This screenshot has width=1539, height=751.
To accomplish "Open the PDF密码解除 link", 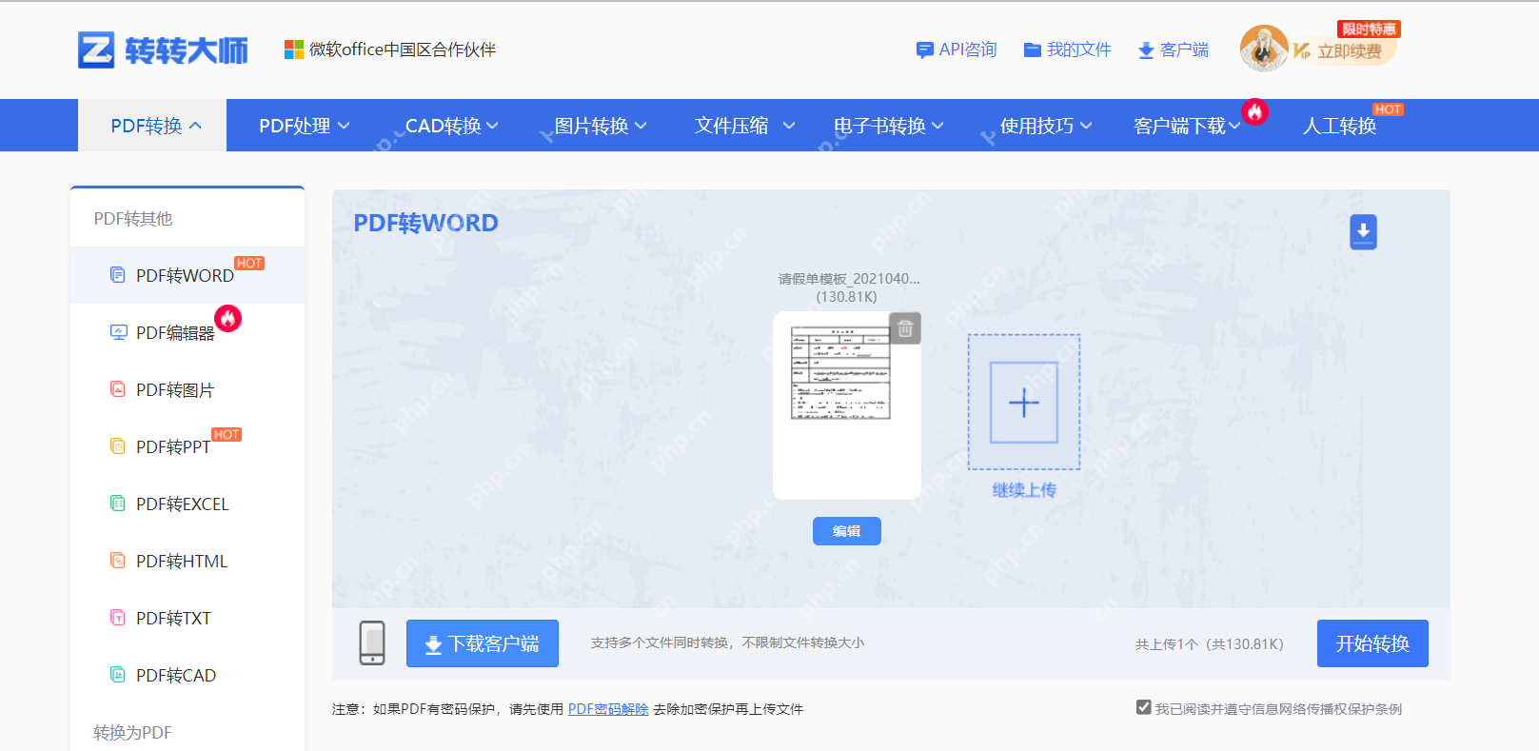I will point(607,709).
